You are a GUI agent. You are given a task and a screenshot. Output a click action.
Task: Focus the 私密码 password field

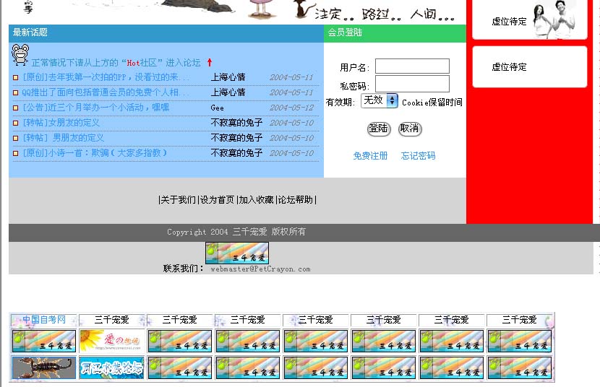click(412, 84)
